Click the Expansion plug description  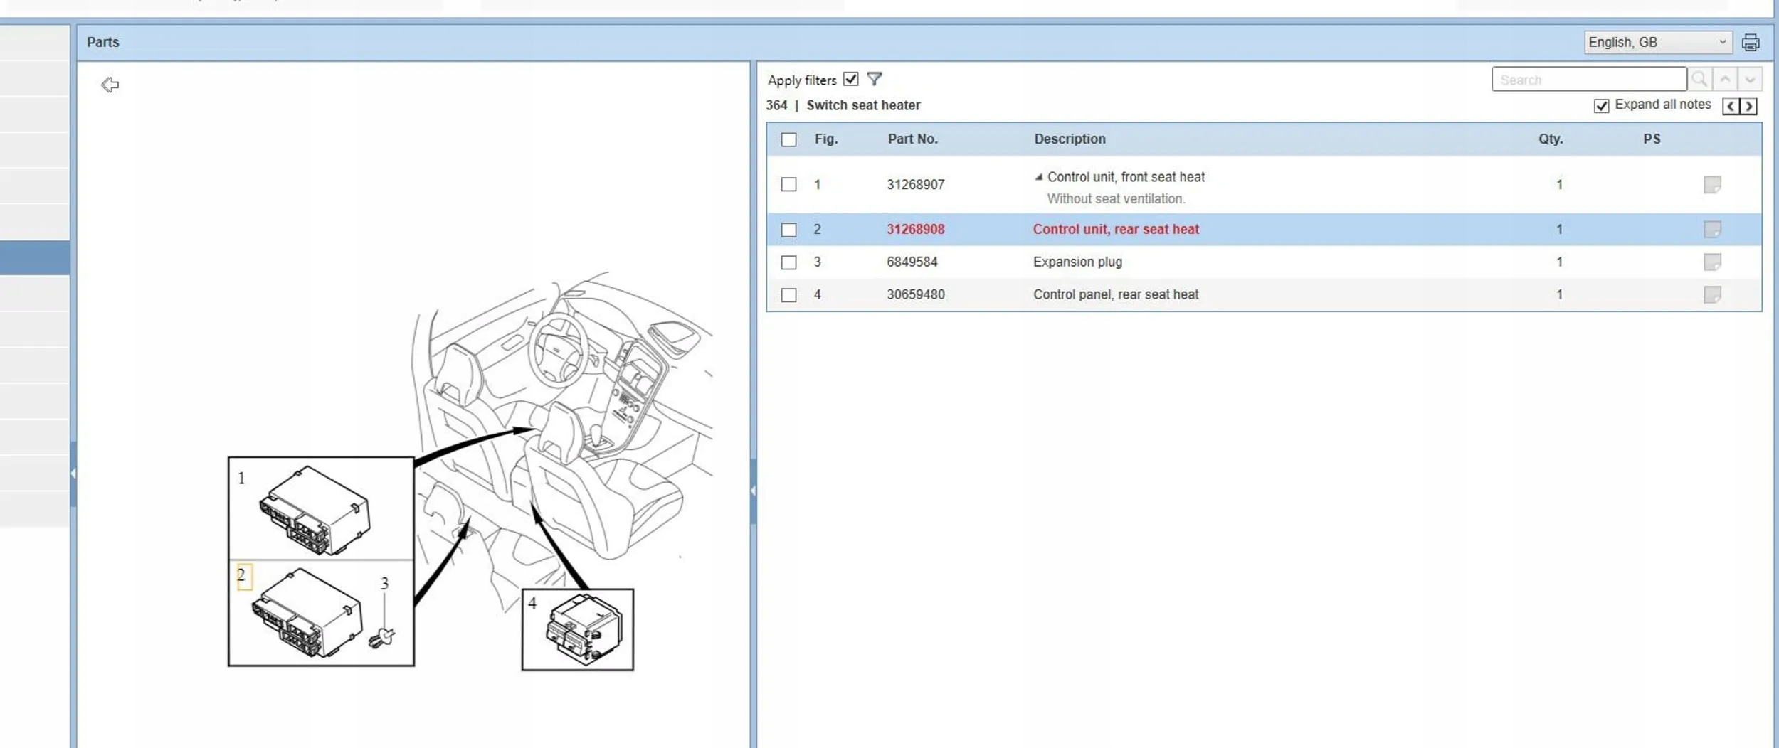click(x=1077, y=262)
